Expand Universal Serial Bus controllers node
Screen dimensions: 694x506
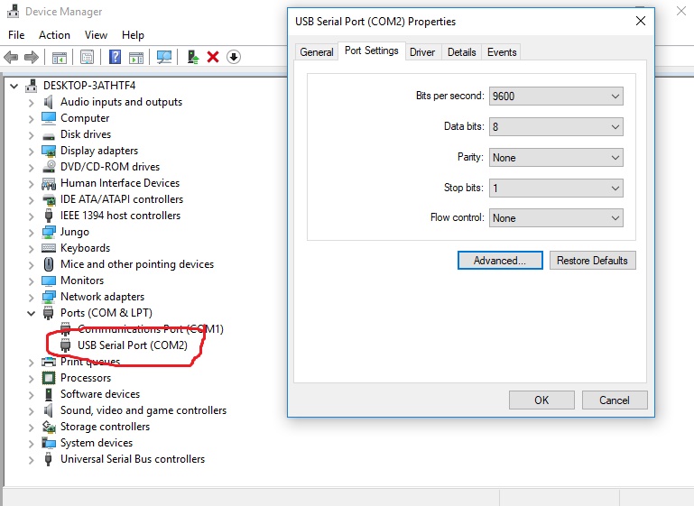[x=31, y=460]
